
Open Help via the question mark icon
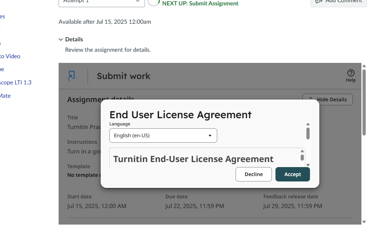tap(351, 73)
